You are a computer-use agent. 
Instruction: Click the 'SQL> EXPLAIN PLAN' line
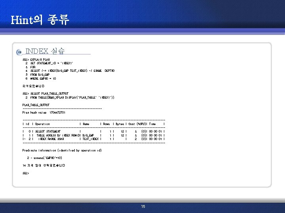(36, 60)
